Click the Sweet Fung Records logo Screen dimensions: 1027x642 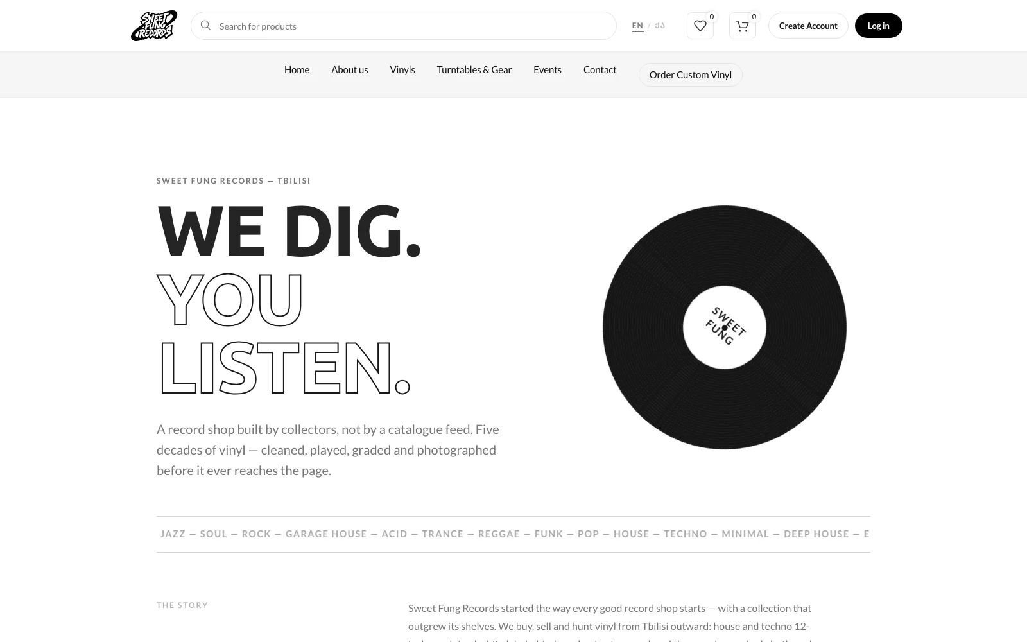[154, 26]
